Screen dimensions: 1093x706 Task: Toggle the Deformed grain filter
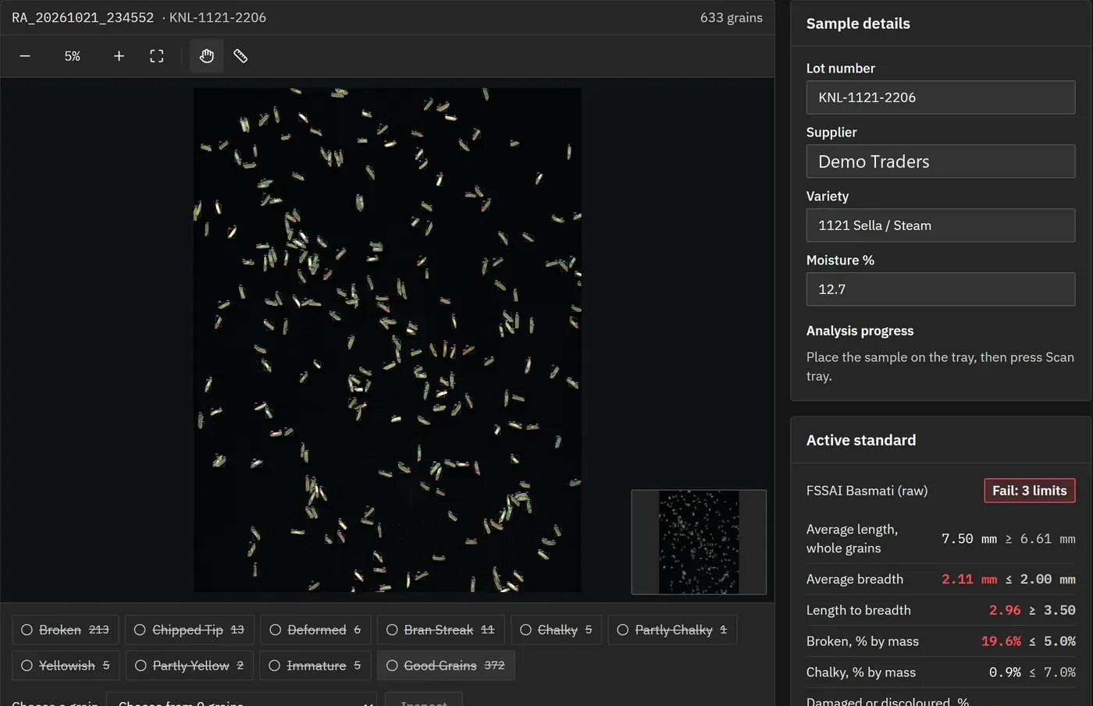[x=315, y=630]
